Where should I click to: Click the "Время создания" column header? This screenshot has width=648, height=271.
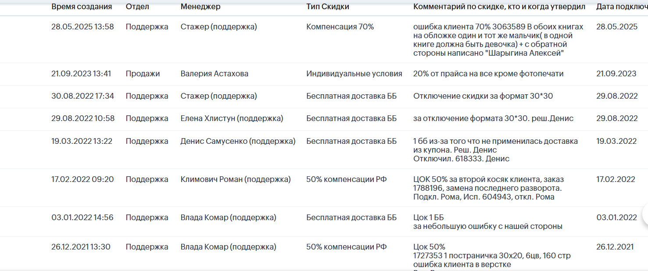[82, 7]
